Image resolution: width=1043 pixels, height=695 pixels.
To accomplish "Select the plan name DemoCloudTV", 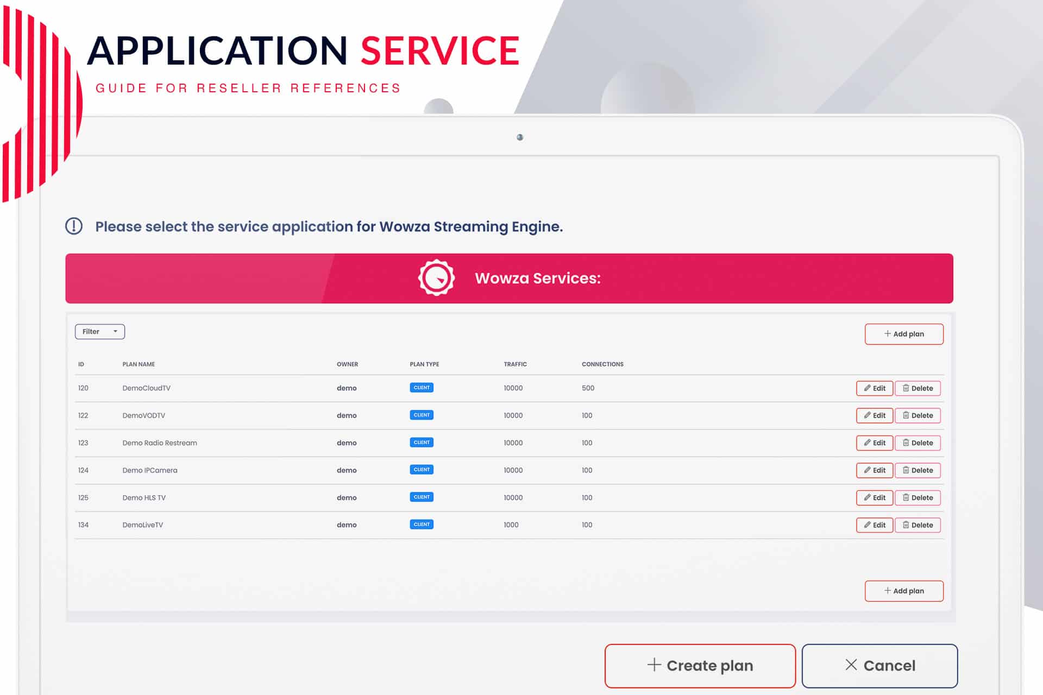I will coord(146,388).
